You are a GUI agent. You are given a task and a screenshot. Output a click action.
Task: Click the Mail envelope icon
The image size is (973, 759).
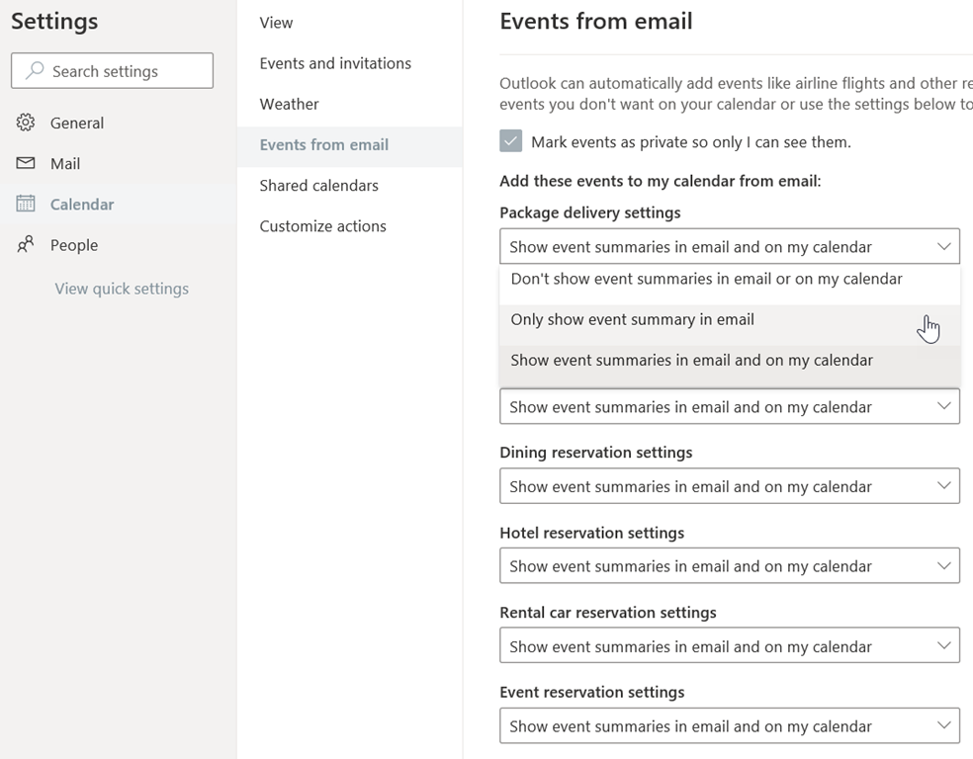click(x=26, y=163)
